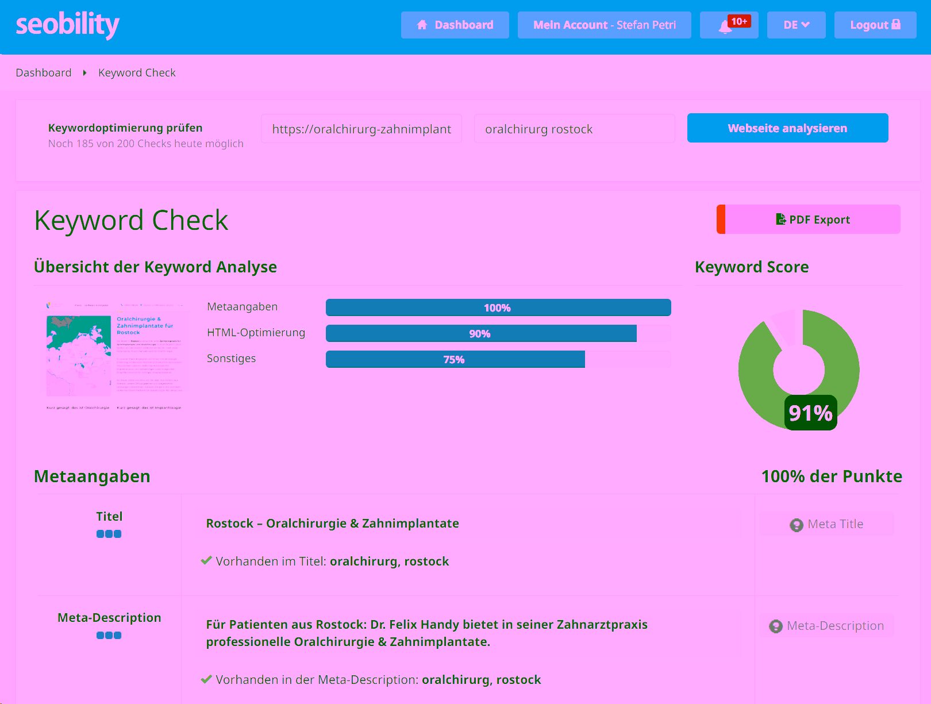Follow the Dashboard breadcrumb link

click(44, 72)
